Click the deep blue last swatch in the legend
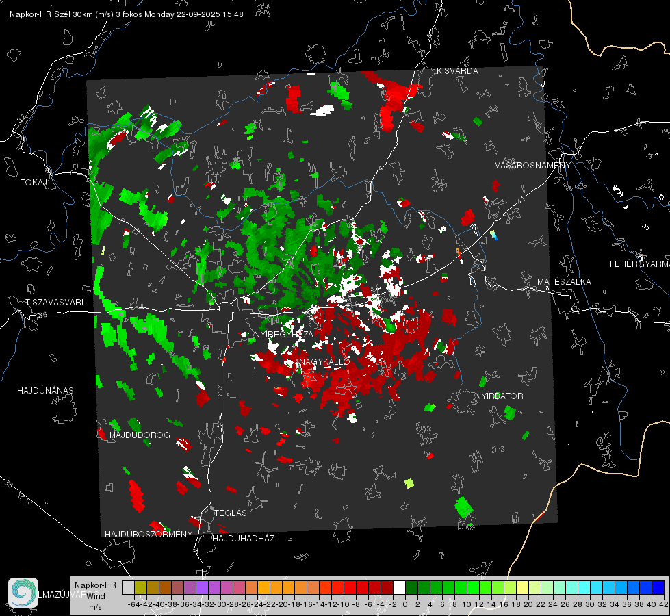This screenshot has width=670, height=616. pyautogui.click(x=658, y=588)
